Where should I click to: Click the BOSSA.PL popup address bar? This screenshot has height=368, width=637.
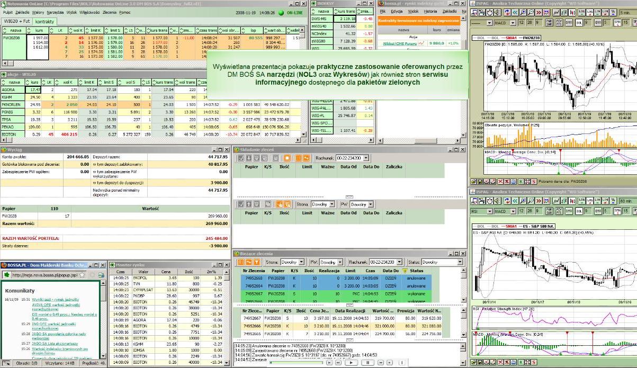[44, 275]
